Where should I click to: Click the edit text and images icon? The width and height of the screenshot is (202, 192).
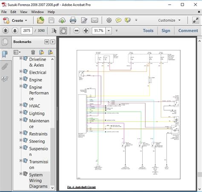click(84, 20)
